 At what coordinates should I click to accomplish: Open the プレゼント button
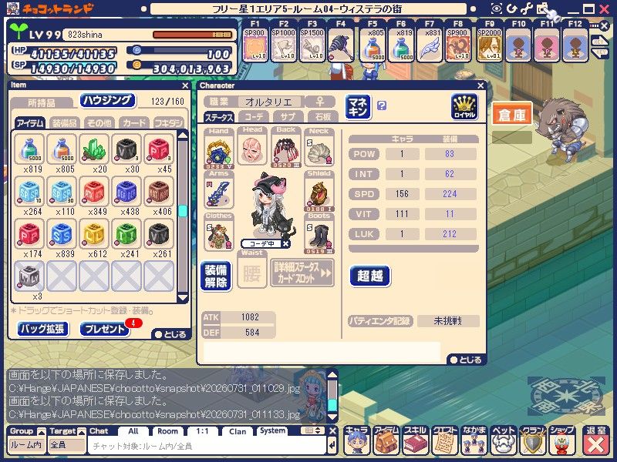pos(105,329)
